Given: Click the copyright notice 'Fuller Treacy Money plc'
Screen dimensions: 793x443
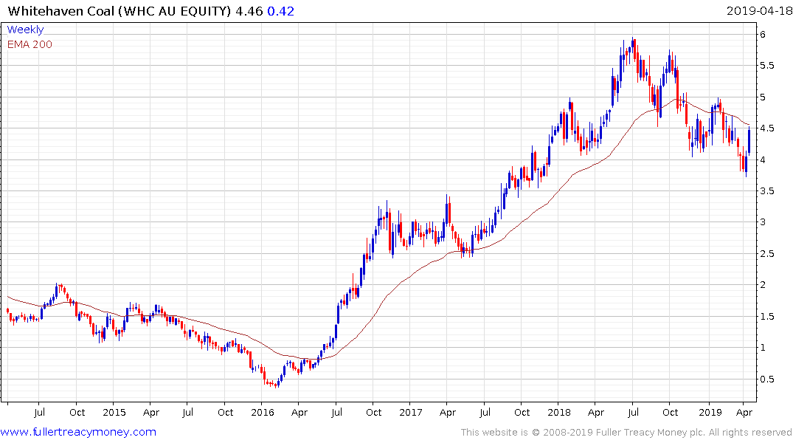Looking at the screenshot, I should 651,433.
